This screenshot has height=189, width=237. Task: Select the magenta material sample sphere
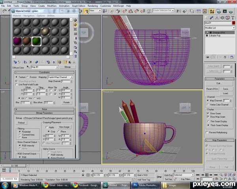click(x=17, y=41)
